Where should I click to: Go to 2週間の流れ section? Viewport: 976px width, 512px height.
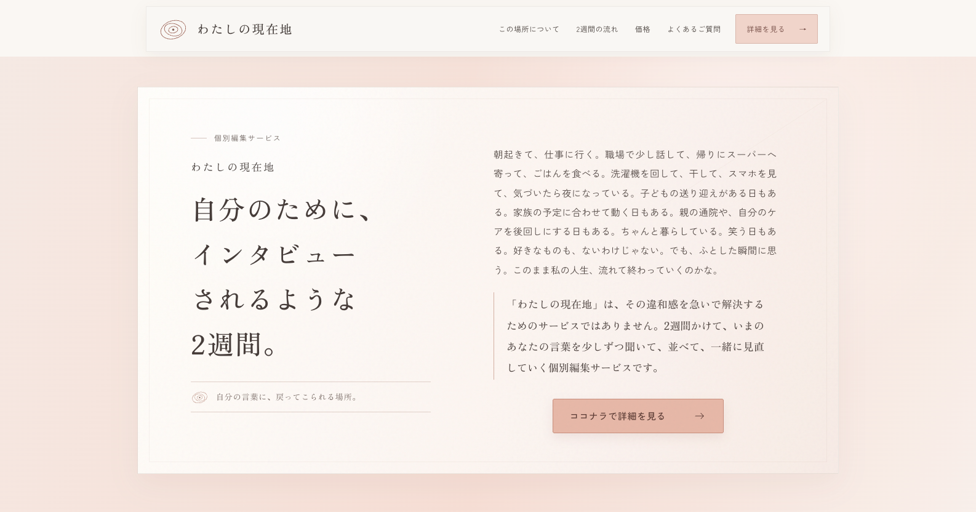[597, 29]
